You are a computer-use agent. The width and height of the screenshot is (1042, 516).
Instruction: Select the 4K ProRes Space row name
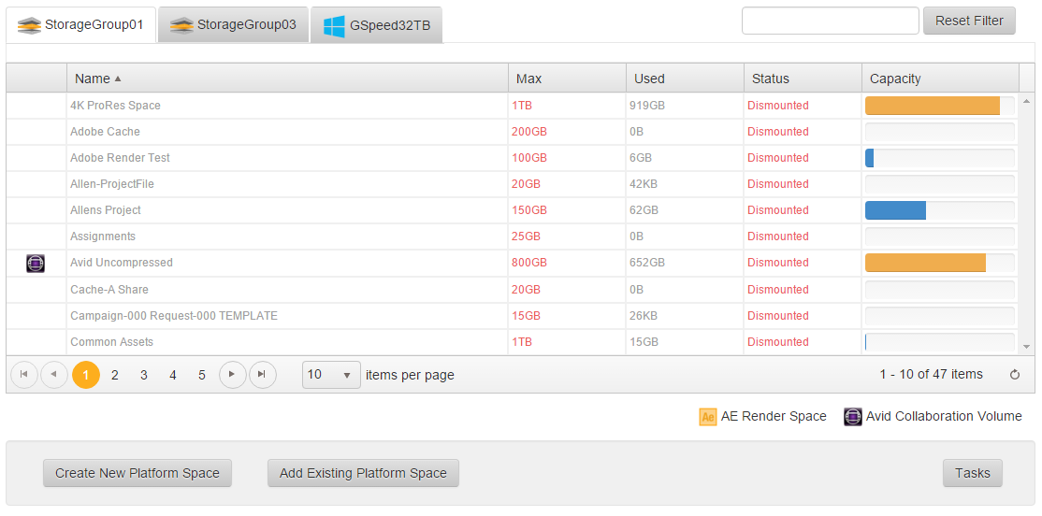click(x=115, y=106)
